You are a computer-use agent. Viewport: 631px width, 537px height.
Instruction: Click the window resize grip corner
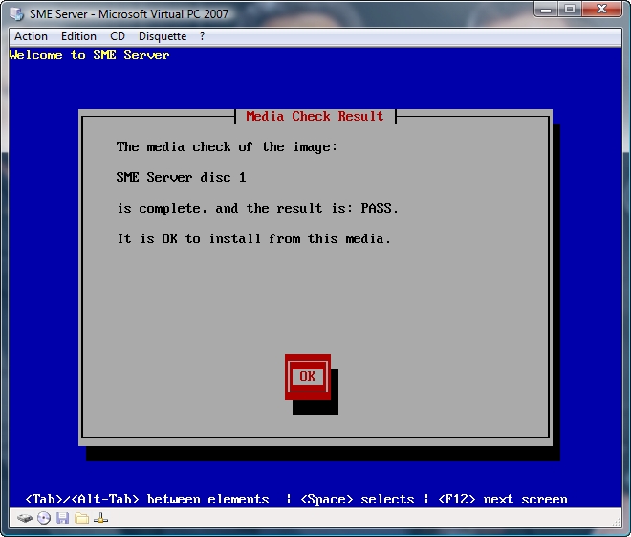click(x=616, y=522)
